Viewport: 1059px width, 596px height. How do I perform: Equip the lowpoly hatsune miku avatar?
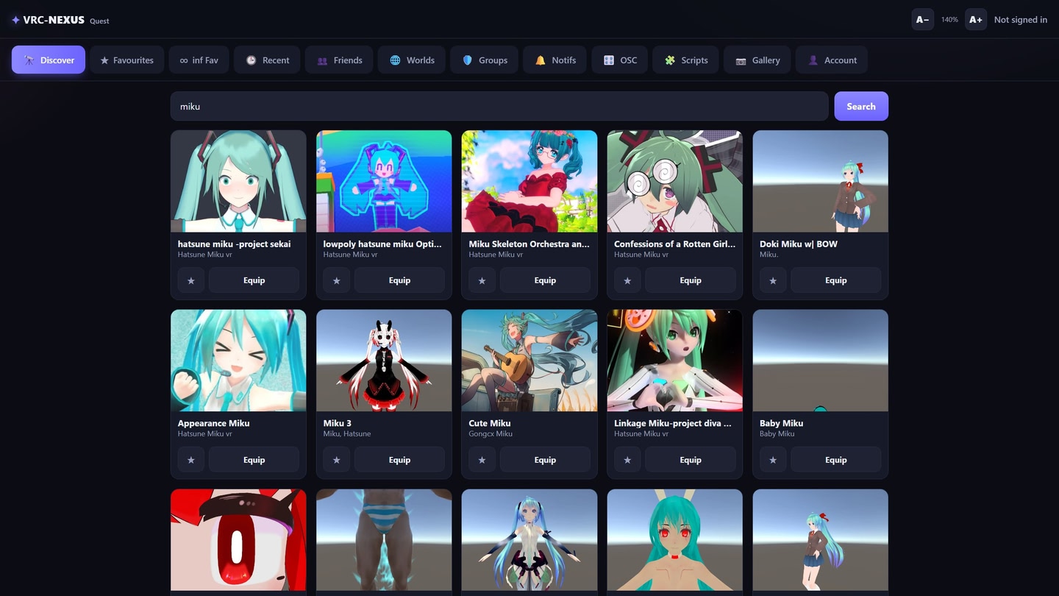tap(399, 280)
